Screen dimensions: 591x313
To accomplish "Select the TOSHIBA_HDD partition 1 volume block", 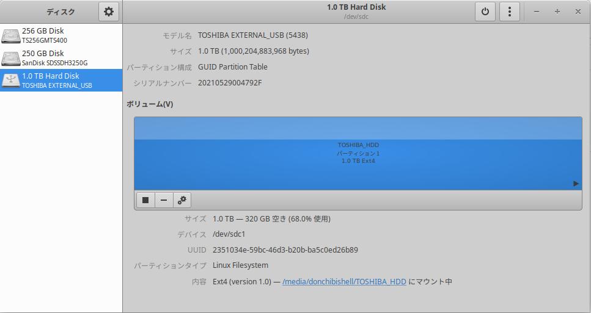I will (x=358, y=153).
